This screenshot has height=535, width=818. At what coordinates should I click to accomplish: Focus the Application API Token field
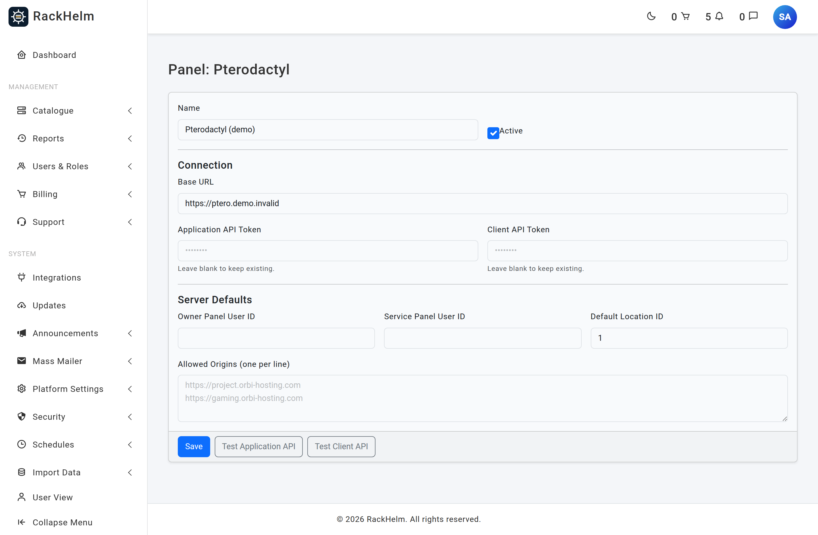coord(328,250)
